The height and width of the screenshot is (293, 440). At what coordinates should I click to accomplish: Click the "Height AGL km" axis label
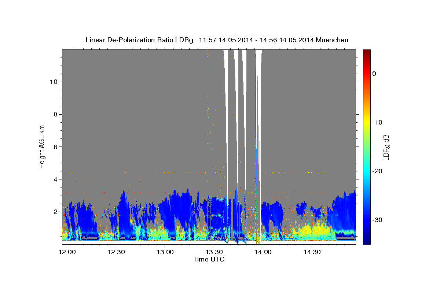point(42,146)
